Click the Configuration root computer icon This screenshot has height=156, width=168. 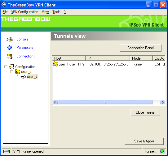pos(11,67)
